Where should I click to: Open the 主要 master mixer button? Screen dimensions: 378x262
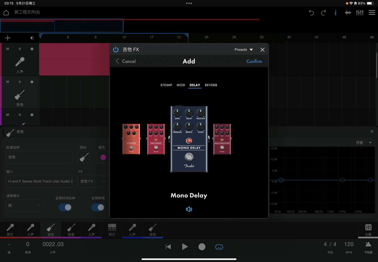[368, 230]
